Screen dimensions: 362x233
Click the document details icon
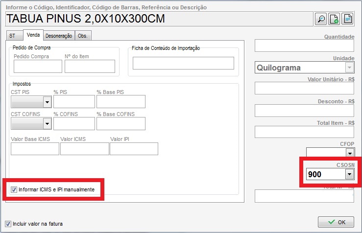click(347, 19)
